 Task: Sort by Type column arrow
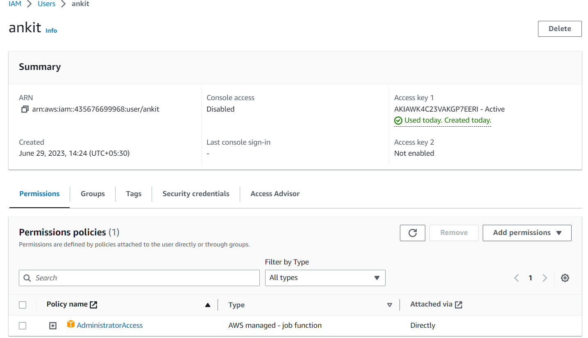pos(390,305)
